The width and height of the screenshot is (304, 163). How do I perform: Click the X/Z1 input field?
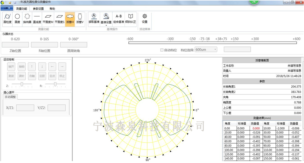(25, 108)
